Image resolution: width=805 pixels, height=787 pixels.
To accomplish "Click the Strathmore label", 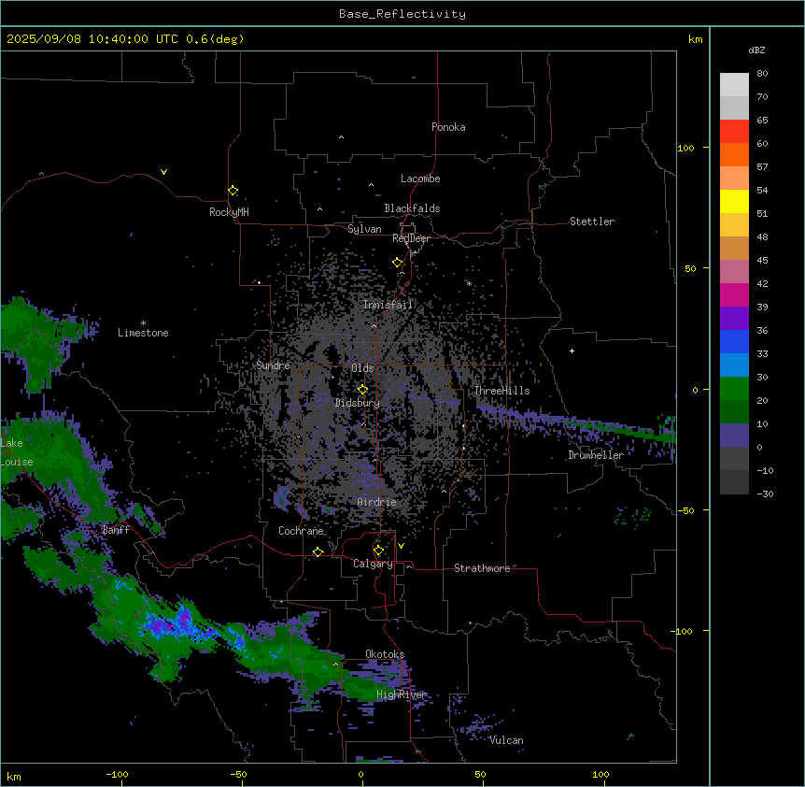I will 482,568.
